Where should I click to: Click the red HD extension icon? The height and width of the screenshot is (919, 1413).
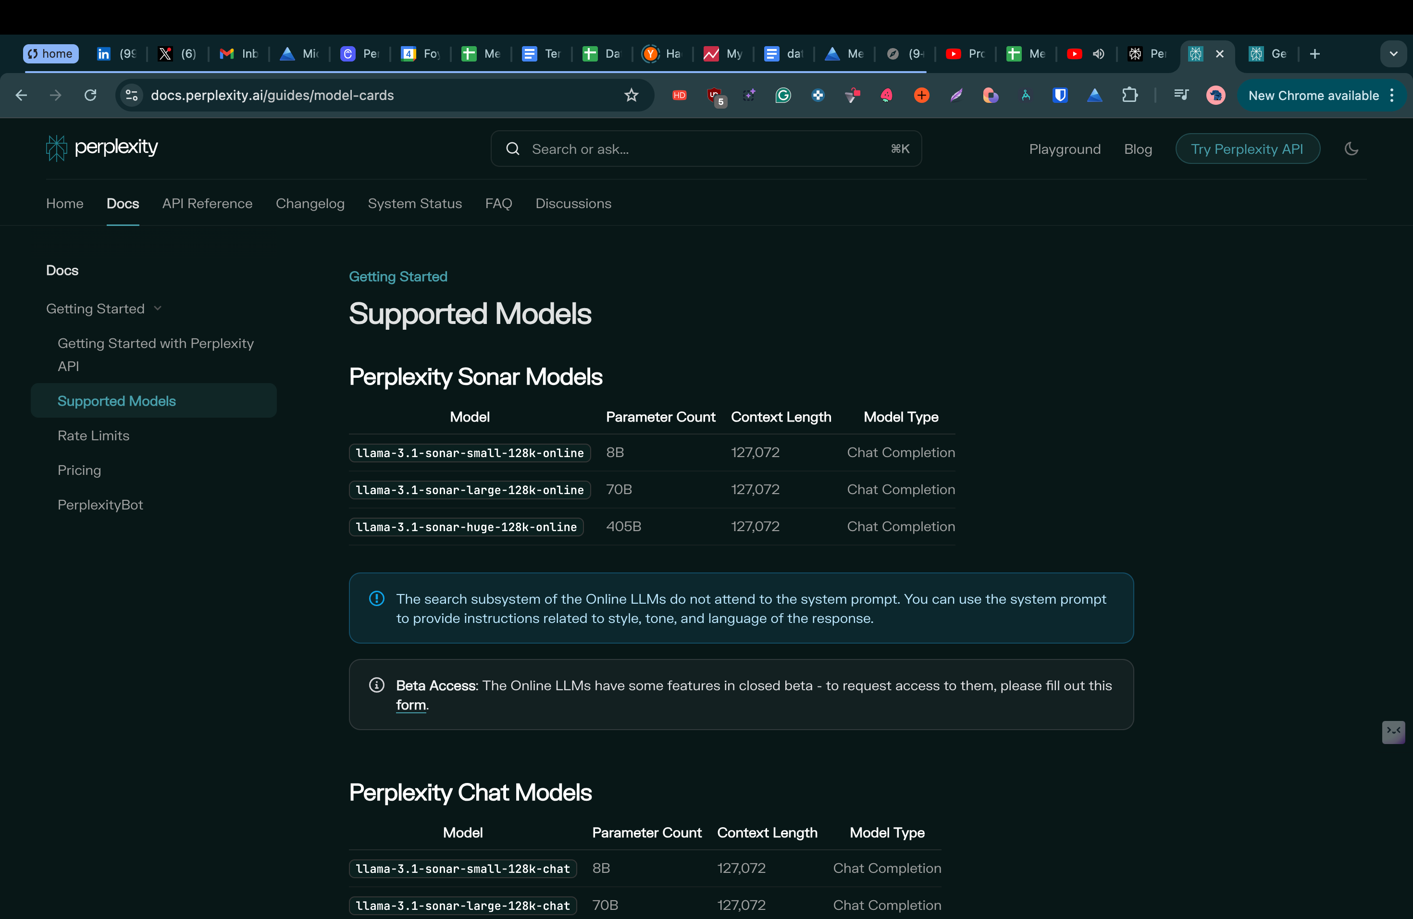pos(679,95)
